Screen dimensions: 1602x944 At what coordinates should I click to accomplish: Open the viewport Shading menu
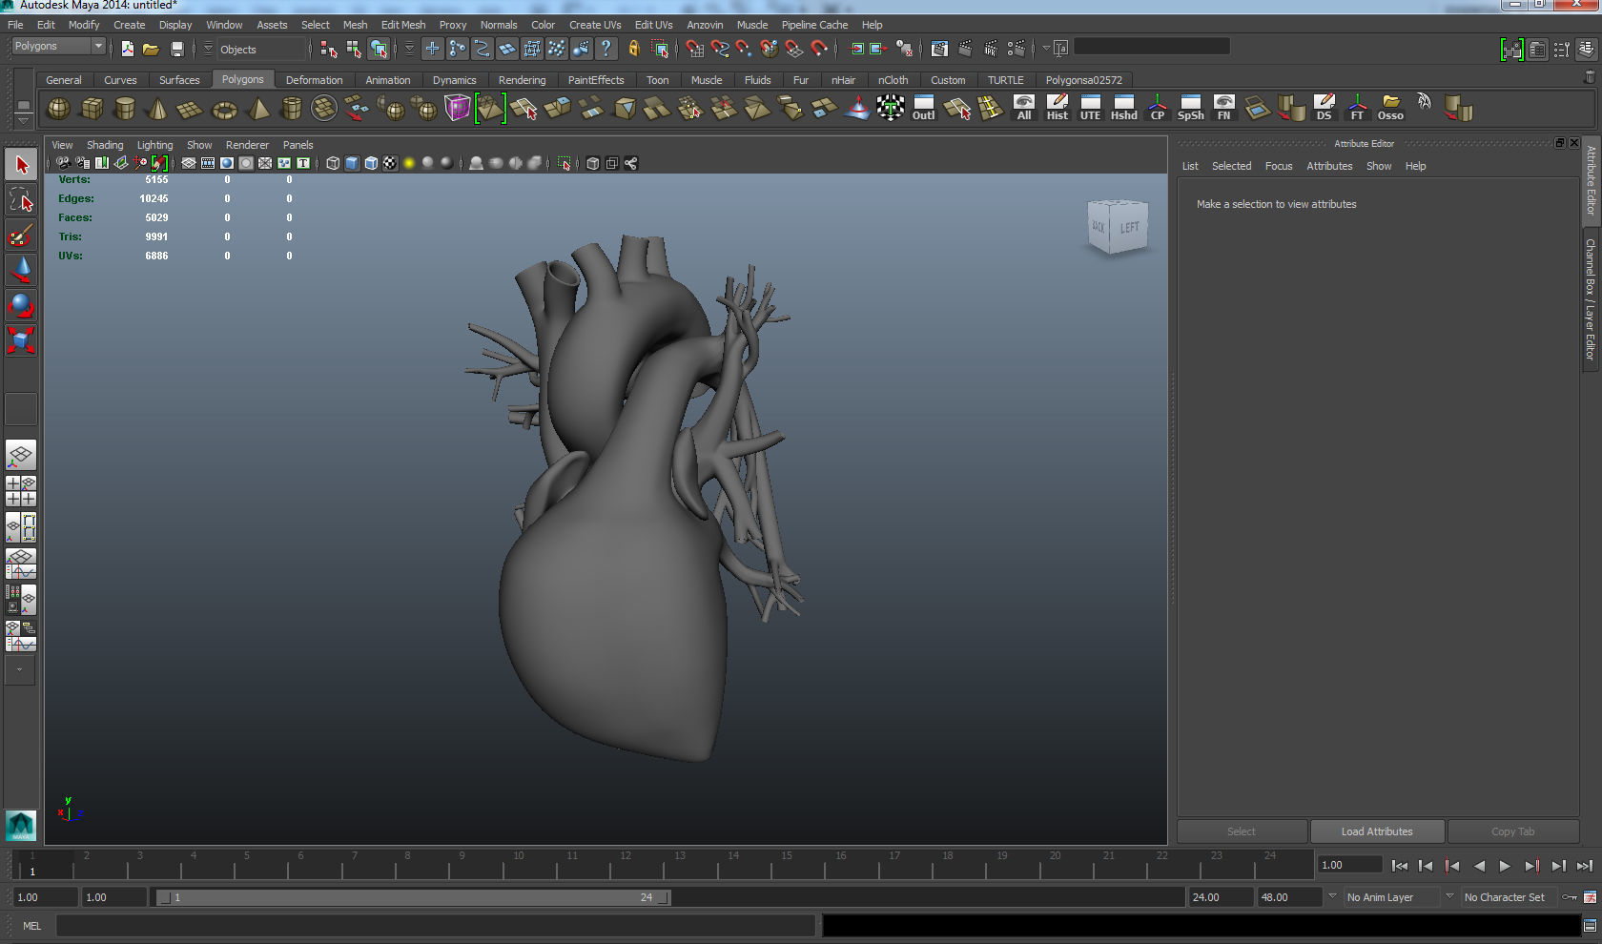tap(105, 145)
